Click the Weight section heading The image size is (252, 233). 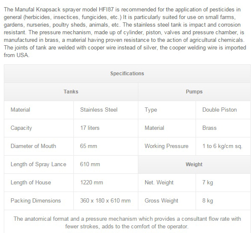point(194,164)
